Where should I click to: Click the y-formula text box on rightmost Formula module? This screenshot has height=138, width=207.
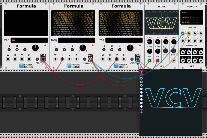pyautogui.click(x=121, y=23)
